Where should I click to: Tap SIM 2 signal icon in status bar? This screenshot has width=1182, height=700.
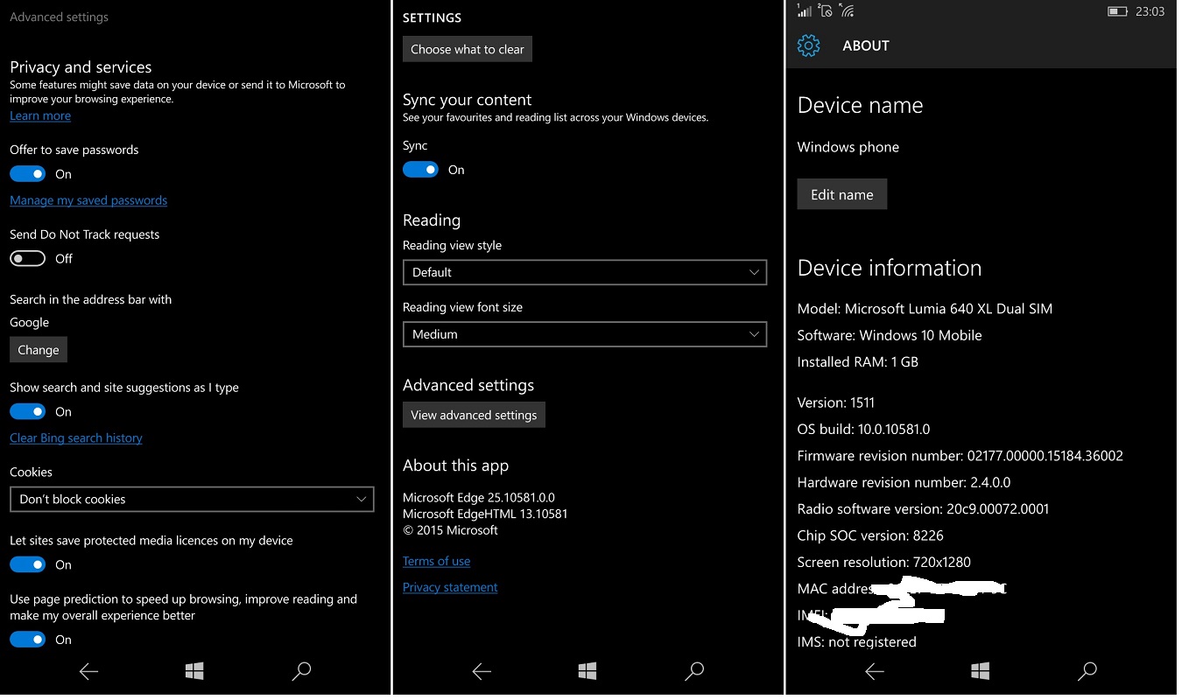pyautogui.click(x=825, y=10)
